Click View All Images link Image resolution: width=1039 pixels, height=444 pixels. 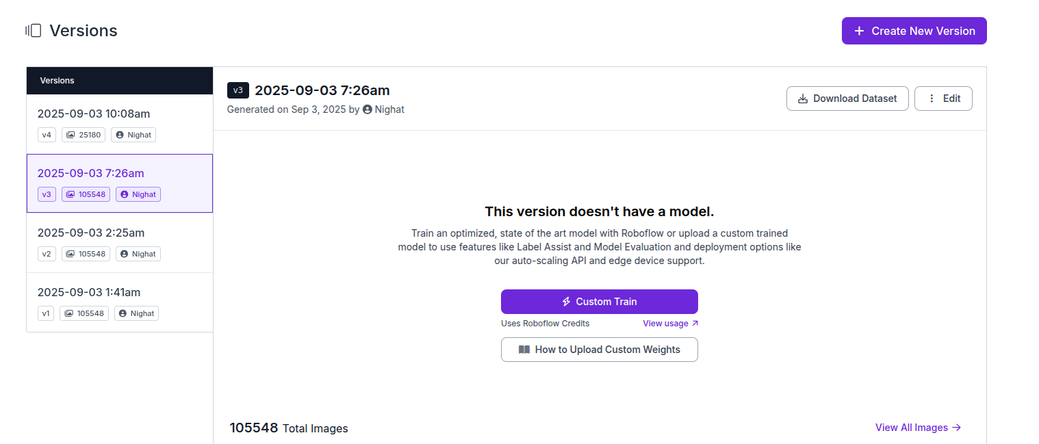click(918, 428)
